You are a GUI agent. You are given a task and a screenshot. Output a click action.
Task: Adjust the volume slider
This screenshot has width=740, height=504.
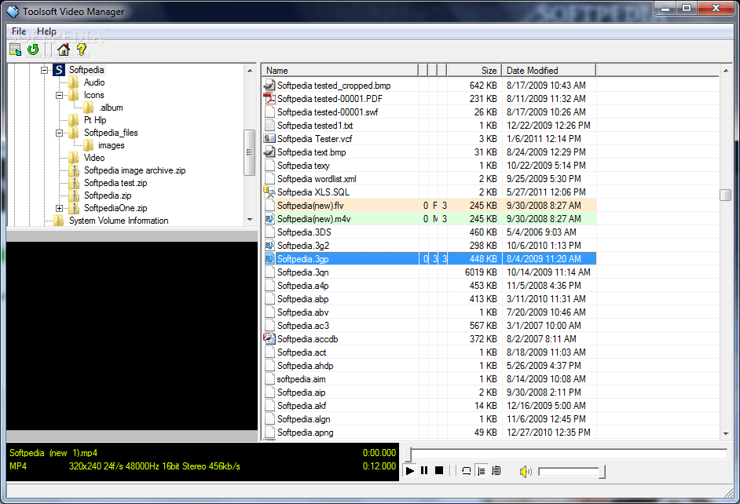(x=570, y=471)
